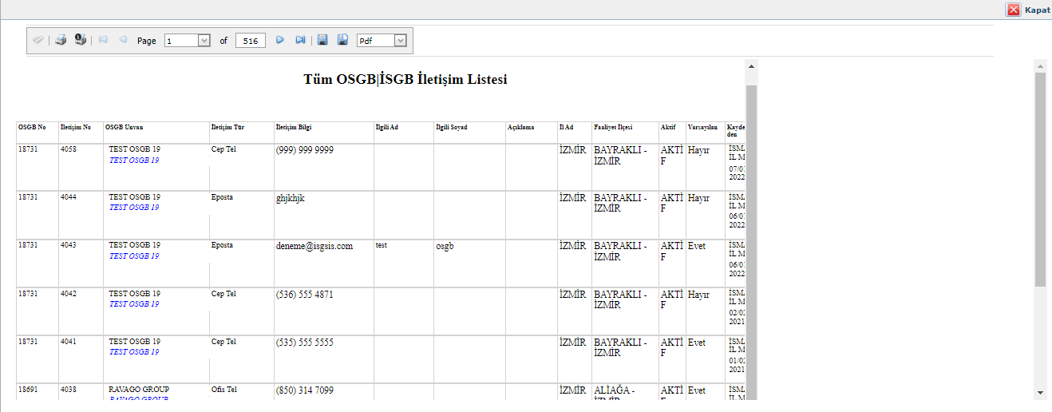Screen dimensions: 1052x412
Task: Click the RAVAGO GROUP company link
Action: pyautogui.click(x=138, y=398)
